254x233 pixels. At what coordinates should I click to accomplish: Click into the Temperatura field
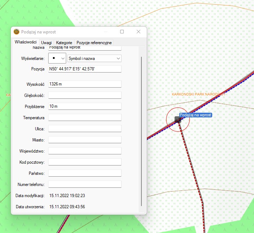pyautogui.click(x=85, y=117)
